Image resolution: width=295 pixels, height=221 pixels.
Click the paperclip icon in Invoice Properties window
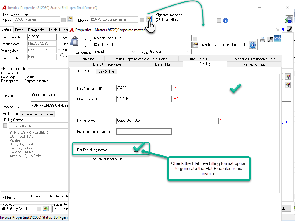[x=289, y=29]
